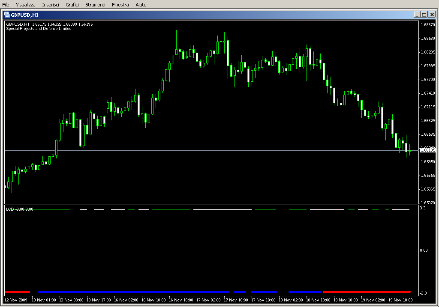The image size is (439, 307).
Task: Click price scale value 1.65365
Action: tap(428, 189)
